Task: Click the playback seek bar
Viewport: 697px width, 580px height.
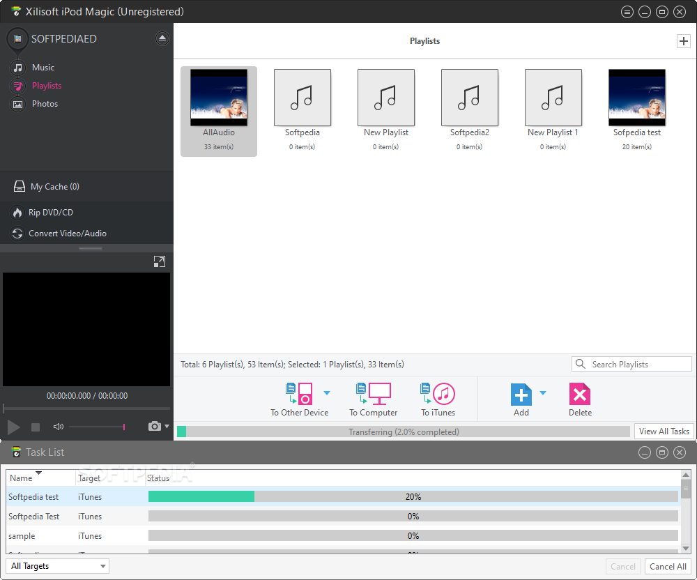Action: (x=86, y=408)
